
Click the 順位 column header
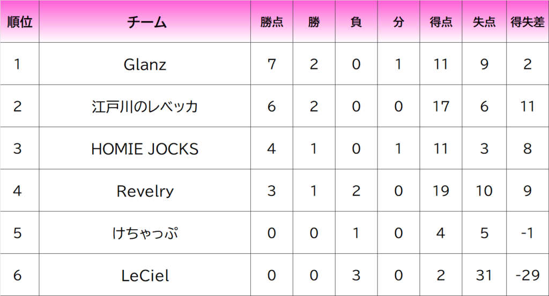point(20,21)
